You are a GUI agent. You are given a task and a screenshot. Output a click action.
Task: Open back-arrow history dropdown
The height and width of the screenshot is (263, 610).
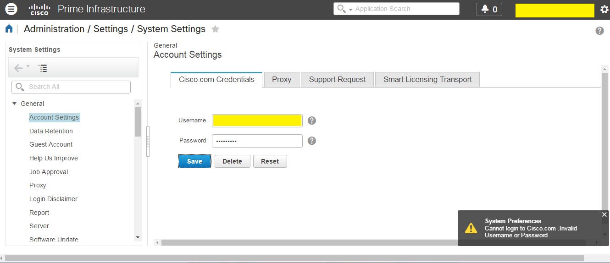pos(28,67)
